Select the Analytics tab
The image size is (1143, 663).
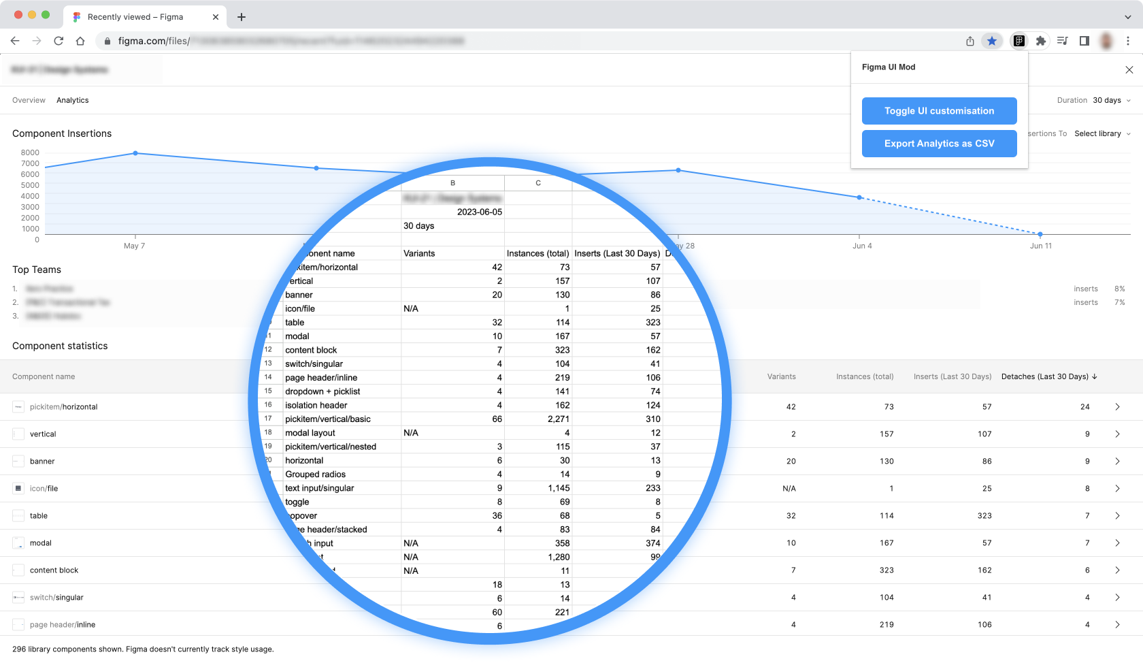[73, 100]
